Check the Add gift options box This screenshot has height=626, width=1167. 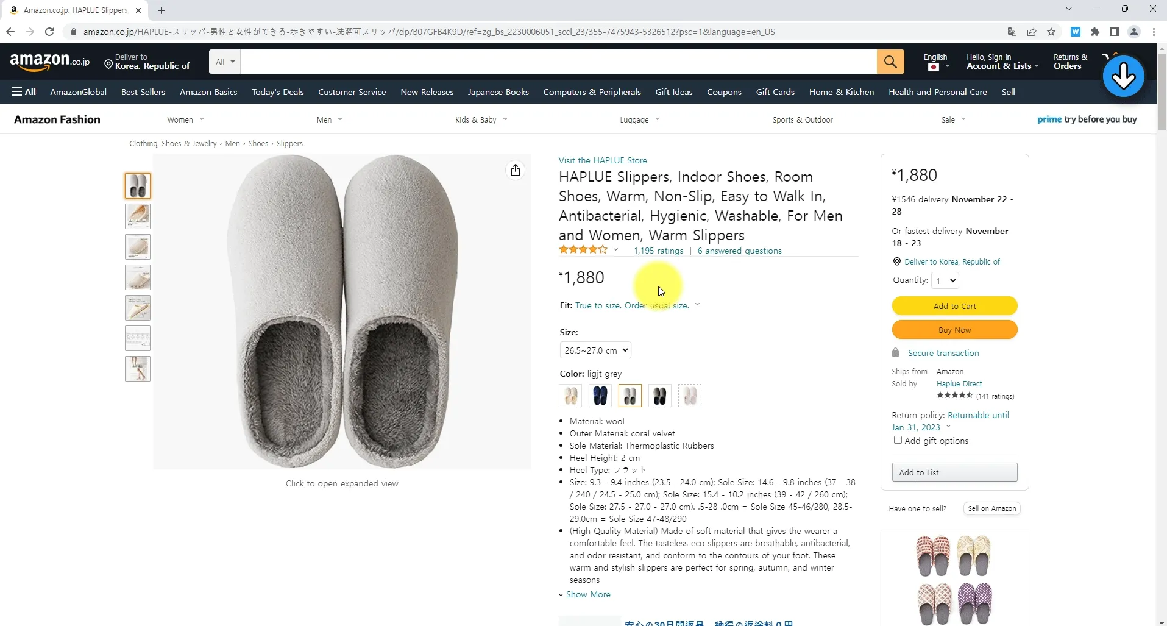(898, 440)
